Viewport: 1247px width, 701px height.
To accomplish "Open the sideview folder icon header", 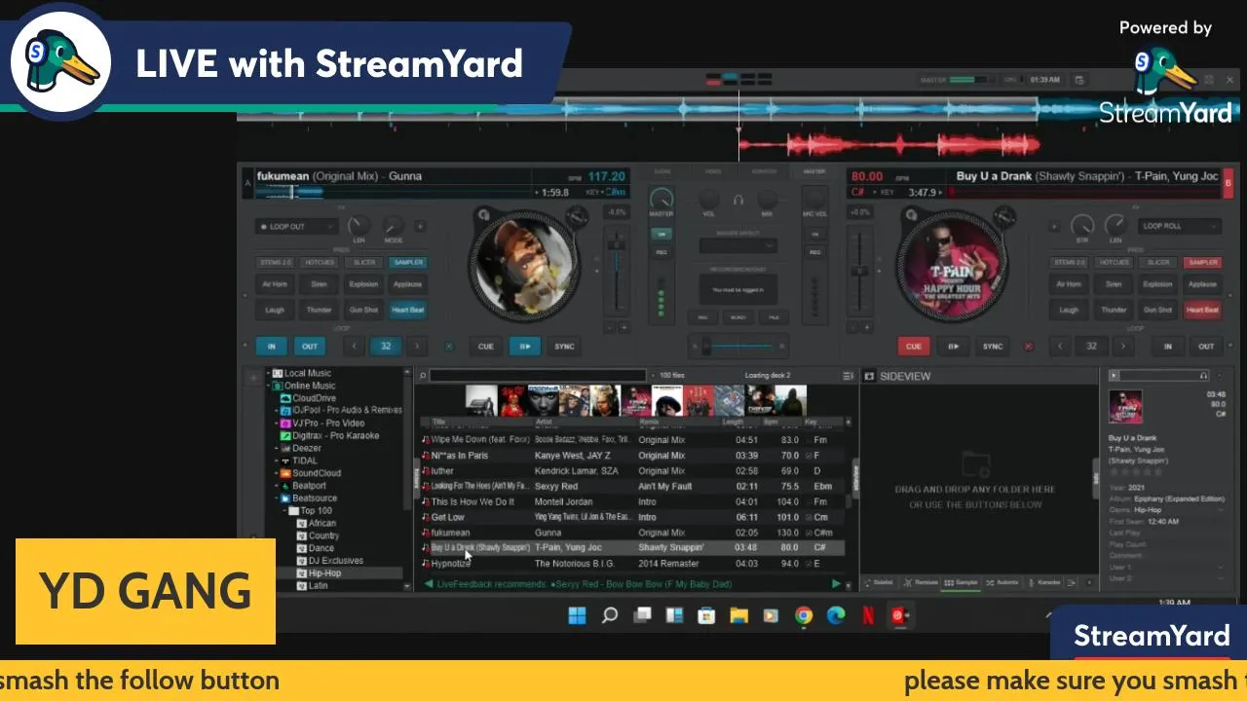I will pyautogui.click(x=869, y=376).
